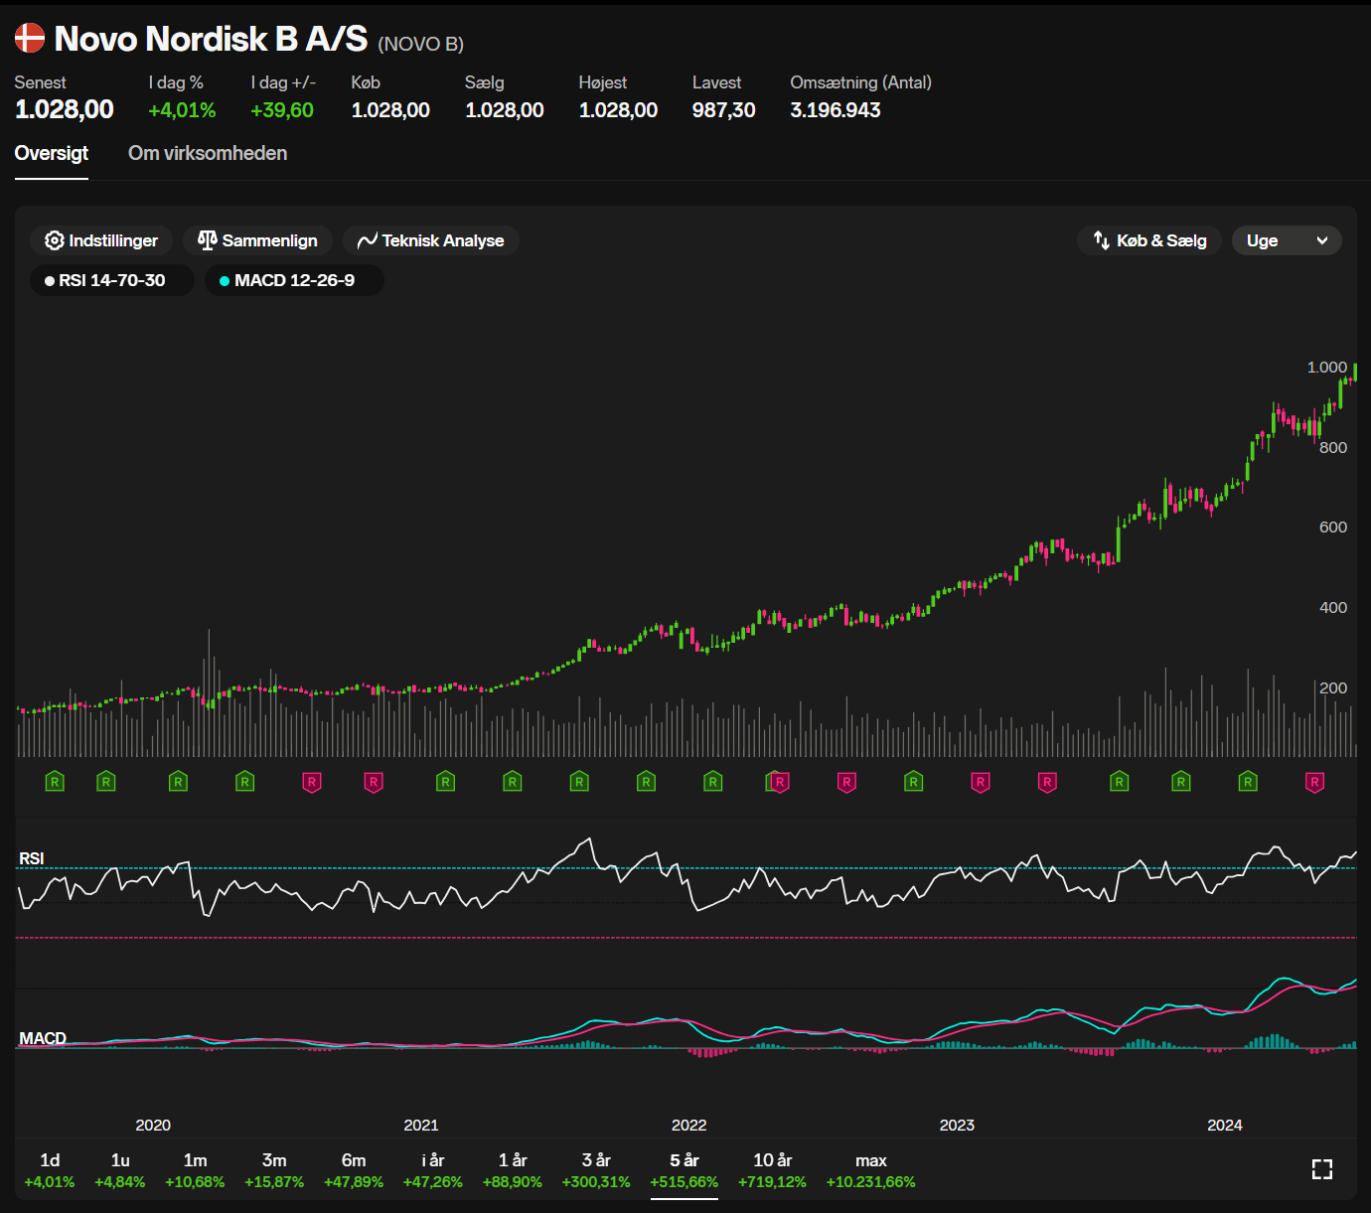Click the latest green candlestick near 1.000
This screenshot has height=1213, width=1371.
tap(1355, 372)
